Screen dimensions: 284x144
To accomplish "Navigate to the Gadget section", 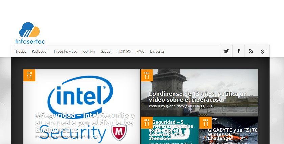I will [x=106, y=52].
